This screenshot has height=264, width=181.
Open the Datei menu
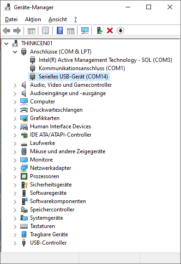[11, 19]
